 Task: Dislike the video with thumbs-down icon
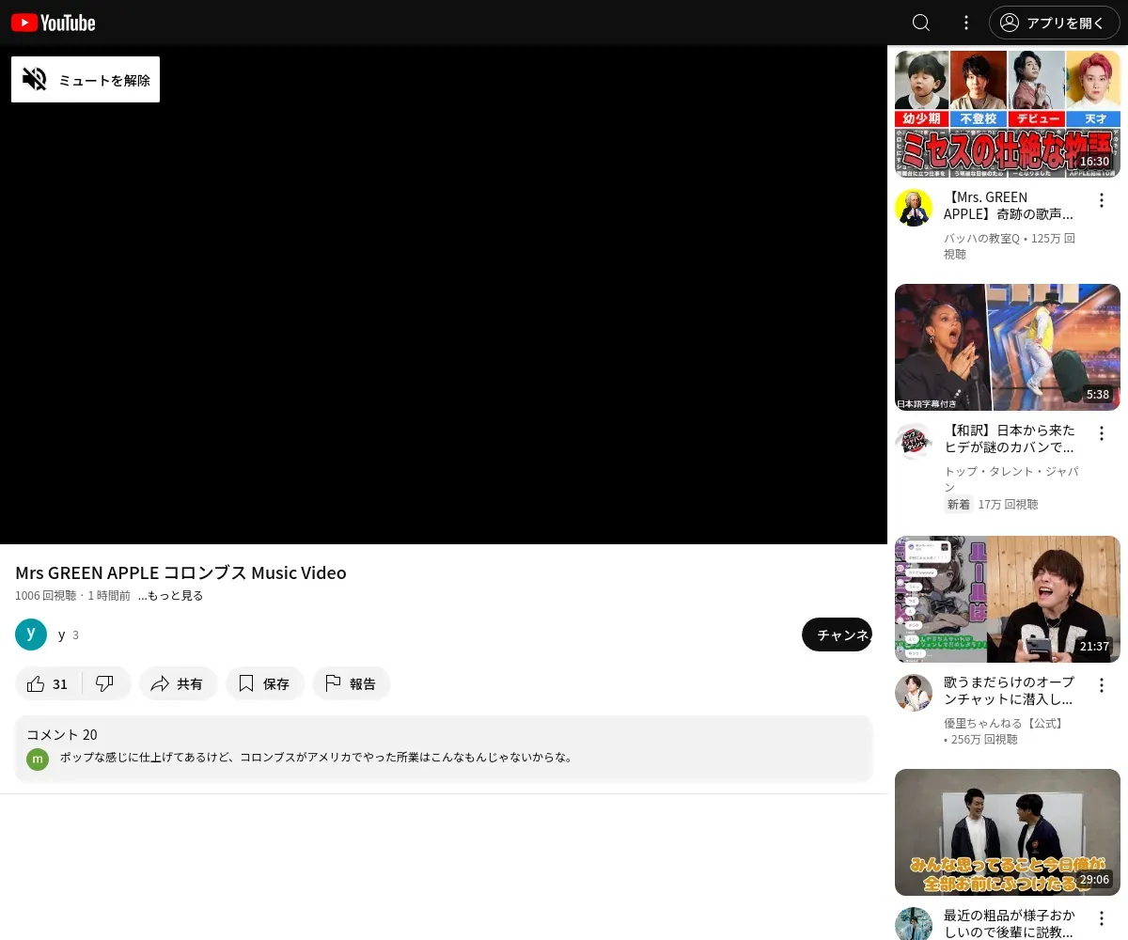pos(105,683)
